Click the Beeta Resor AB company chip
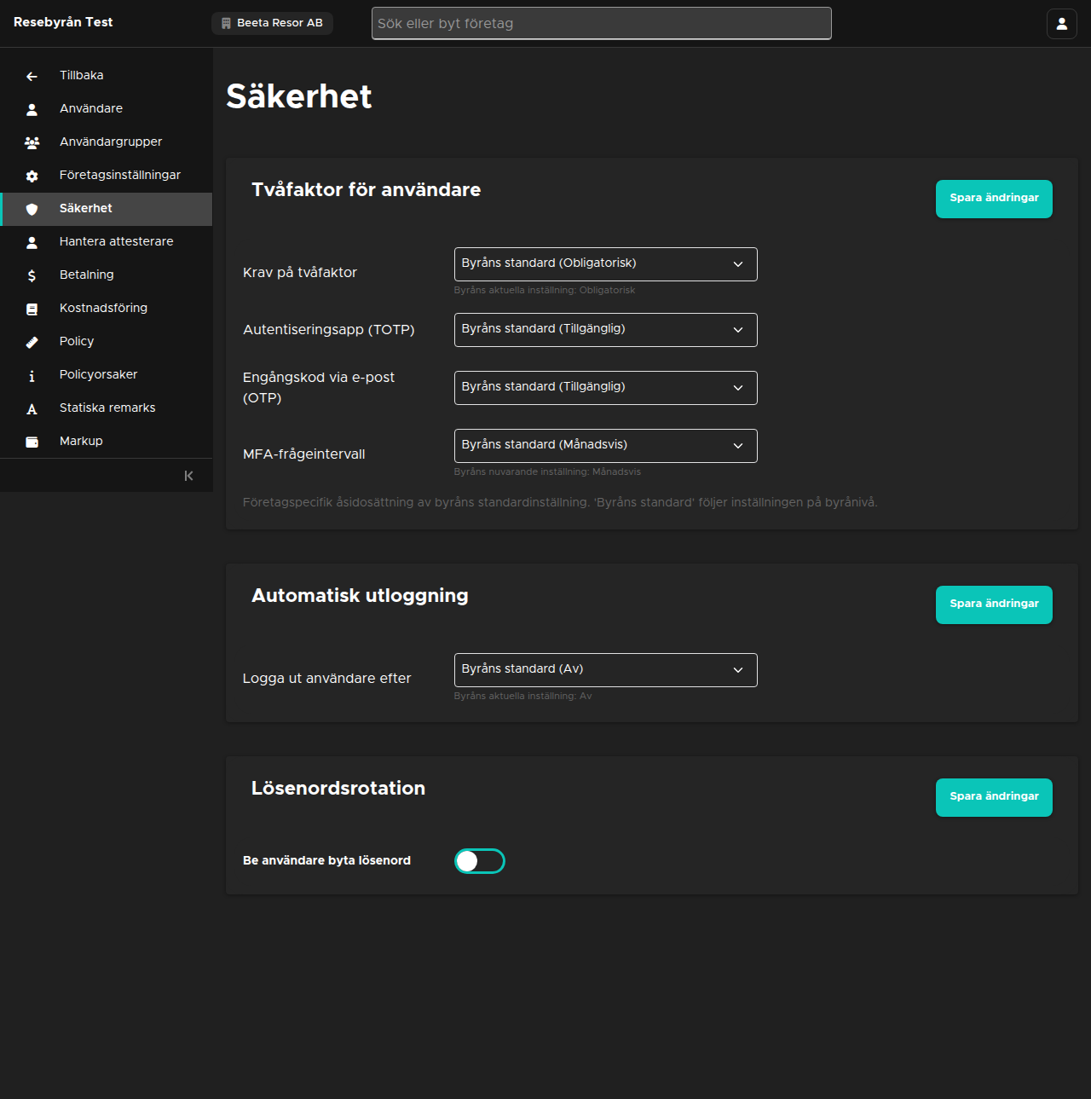 [x=272, y=24]
